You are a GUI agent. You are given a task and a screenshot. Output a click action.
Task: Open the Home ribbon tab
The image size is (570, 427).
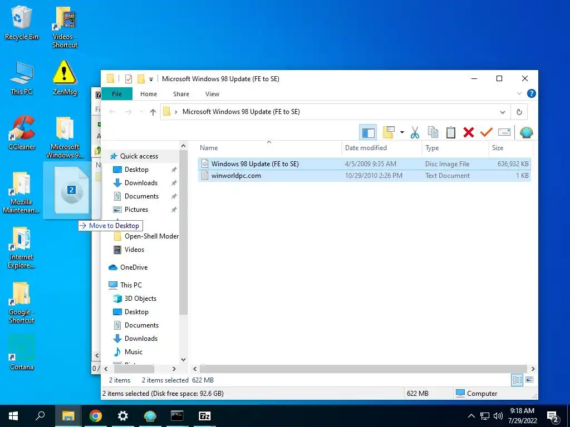(x=148, y=94)
